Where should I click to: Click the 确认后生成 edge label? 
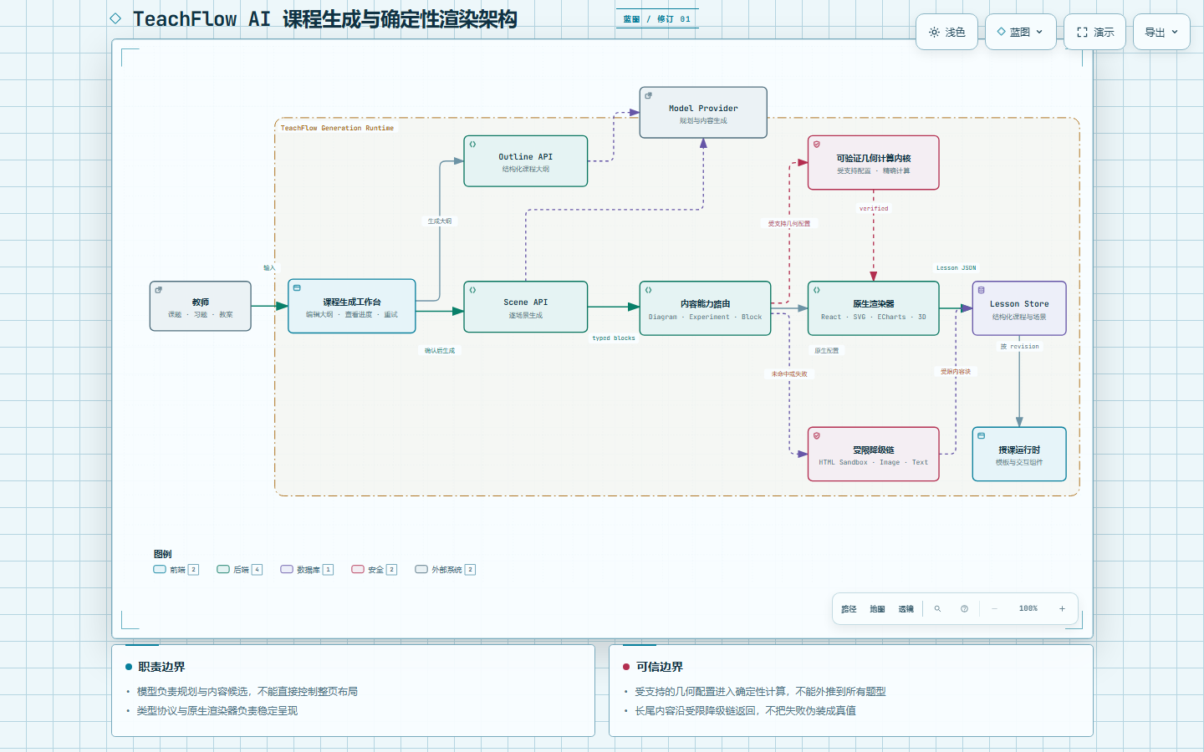click(440, 351)
